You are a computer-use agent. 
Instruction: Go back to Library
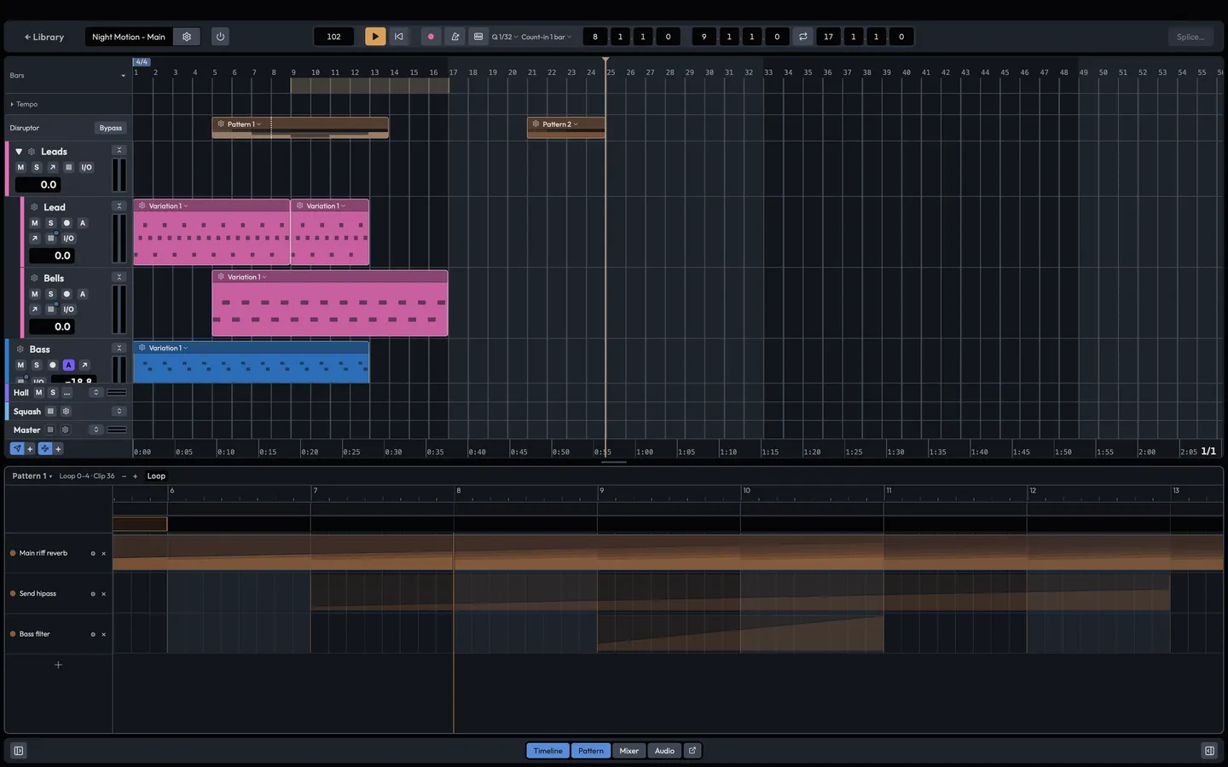[44, 37]
